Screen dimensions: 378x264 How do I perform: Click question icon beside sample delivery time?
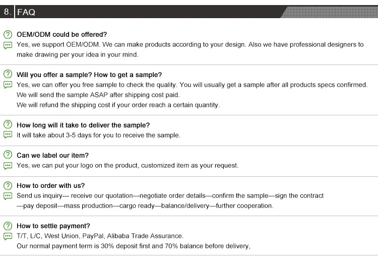8,125
